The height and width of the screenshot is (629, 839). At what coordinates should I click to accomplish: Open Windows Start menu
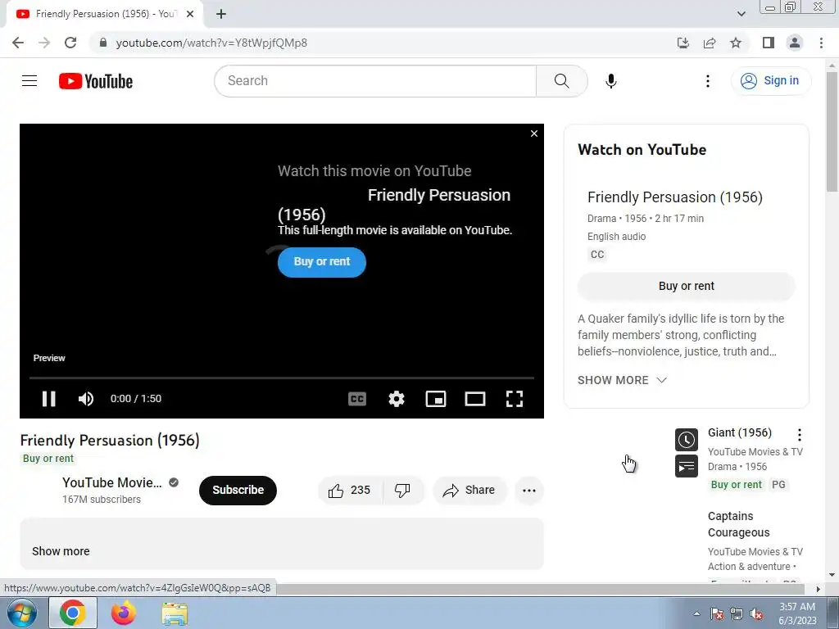(21, 613)
